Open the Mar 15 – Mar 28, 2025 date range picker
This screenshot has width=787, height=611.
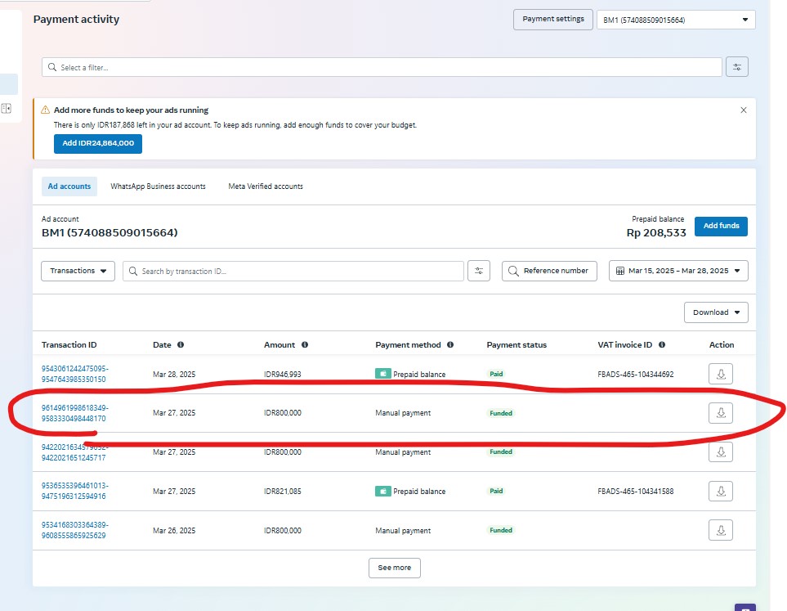tap(678, 271)
